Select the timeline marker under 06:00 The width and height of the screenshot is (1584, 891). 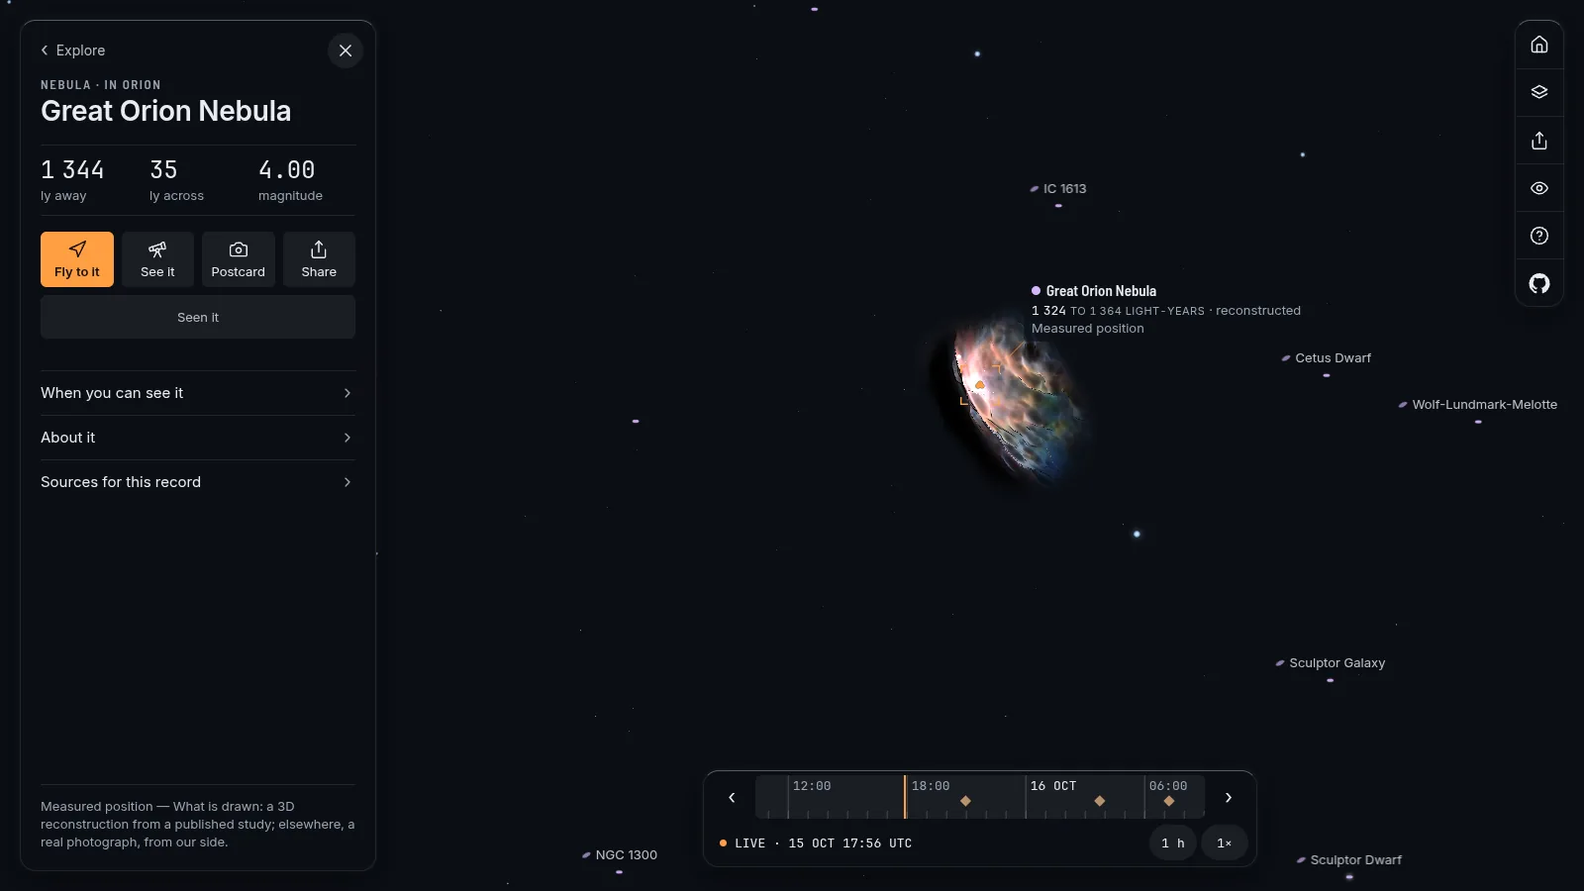tap(1169, 801)
